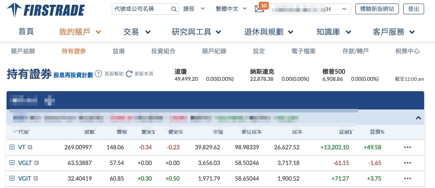Screen dimensions: 435x188
Task: Click the 代號或公司名稱 search field
Action: [140, 9]
